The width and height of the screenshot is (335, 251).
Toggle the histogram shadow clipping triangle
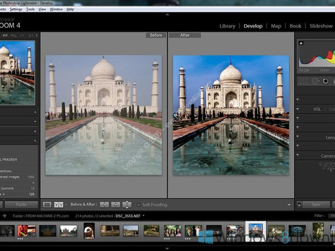(x=301, y=43)
